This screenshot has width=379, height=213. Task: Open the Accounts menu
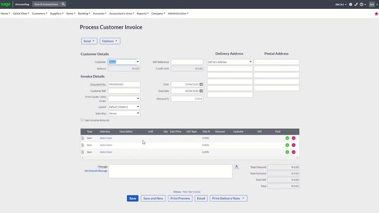tap(99, 14)
